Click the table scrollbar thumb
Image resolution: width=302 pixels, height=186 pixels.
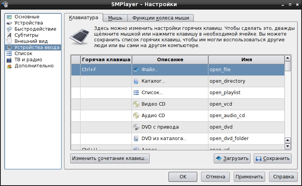(x=287, y=66)
